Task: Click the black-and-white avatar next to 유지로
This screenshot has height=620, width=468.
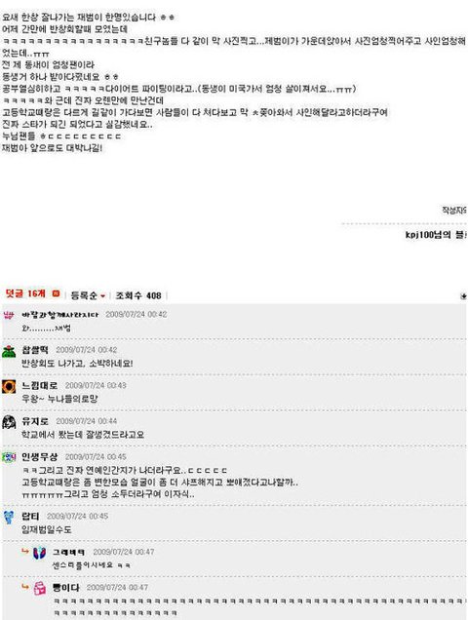Action: [x=9, y=422]
